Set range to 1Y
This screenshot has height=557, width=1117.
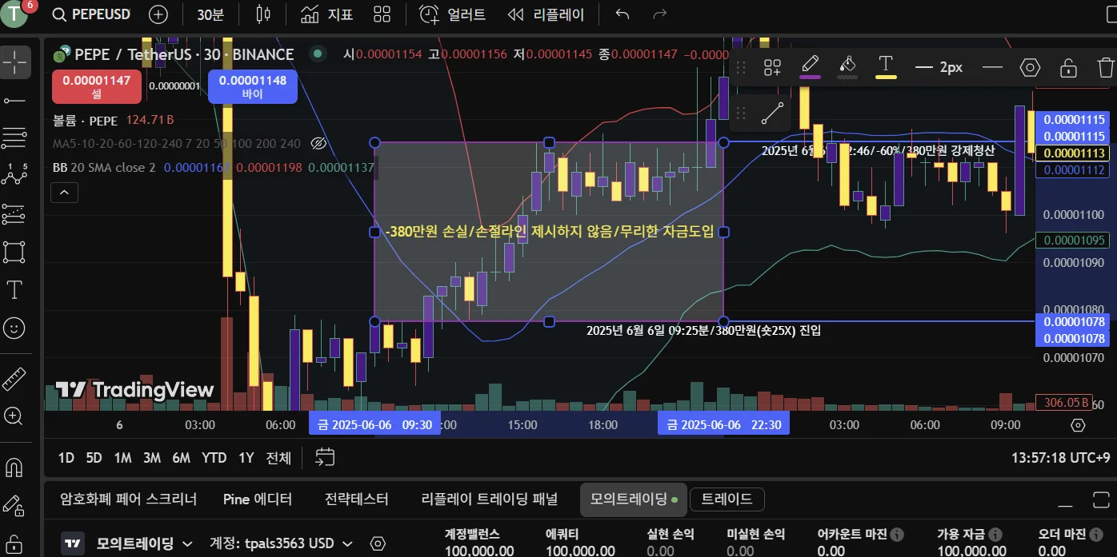[x=246, y=458]
